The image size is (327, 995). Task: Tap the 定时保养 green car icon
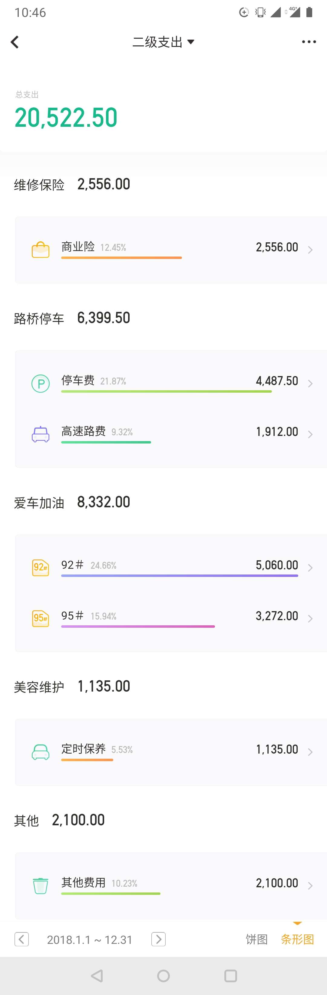pos(41,752)
